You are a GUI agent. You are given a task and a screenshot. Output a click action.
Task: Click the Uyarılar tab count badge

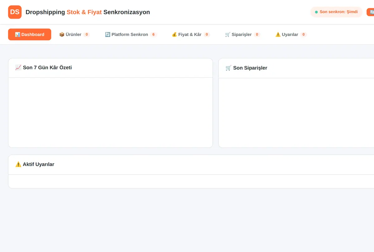304,34
